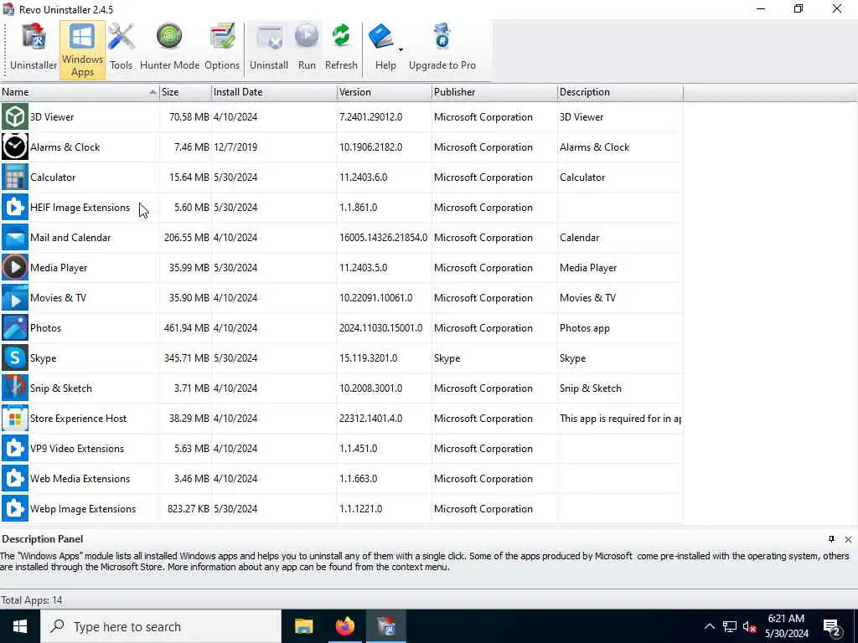This screenshot has width=858, height=643.
Task: Pin the Description Panel
Action: click(831, 539)
